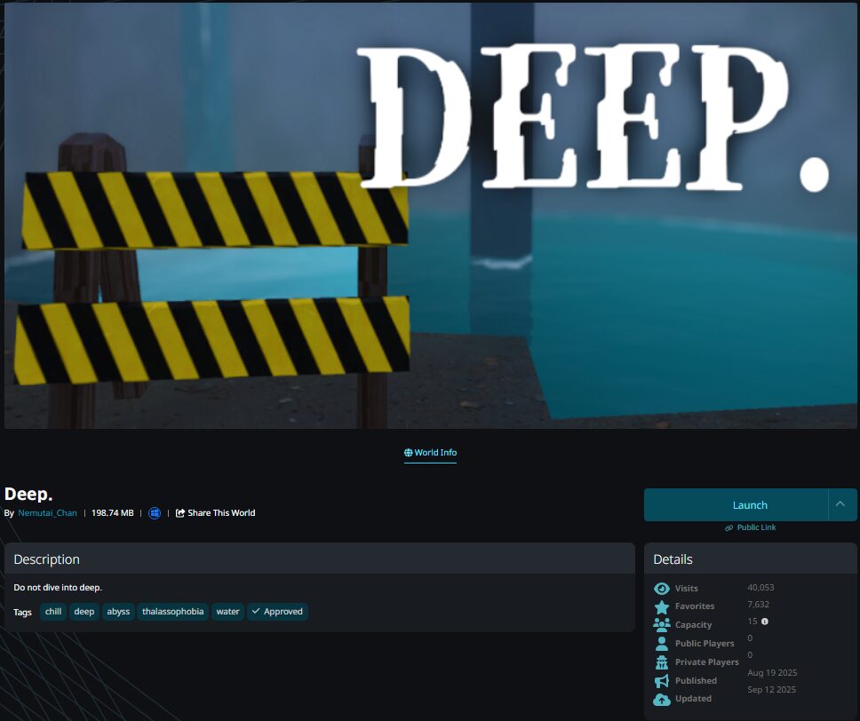Click Share This World
This screenshot has width=860, height=721.
point(216,513)
